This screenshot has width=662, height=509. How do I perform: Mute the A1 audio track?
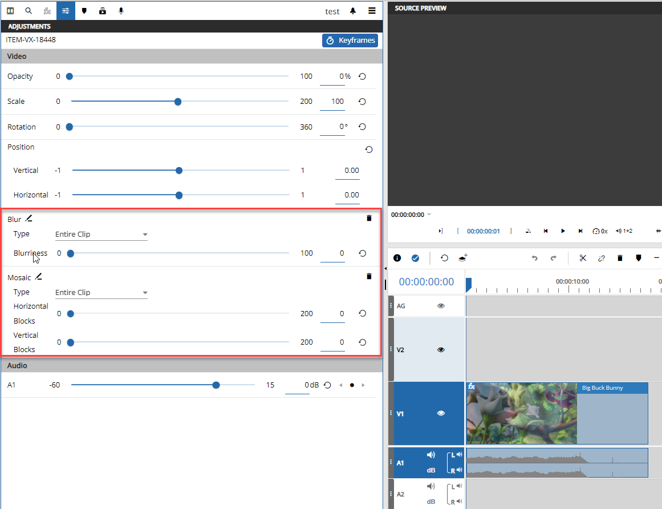pos(431,455)
